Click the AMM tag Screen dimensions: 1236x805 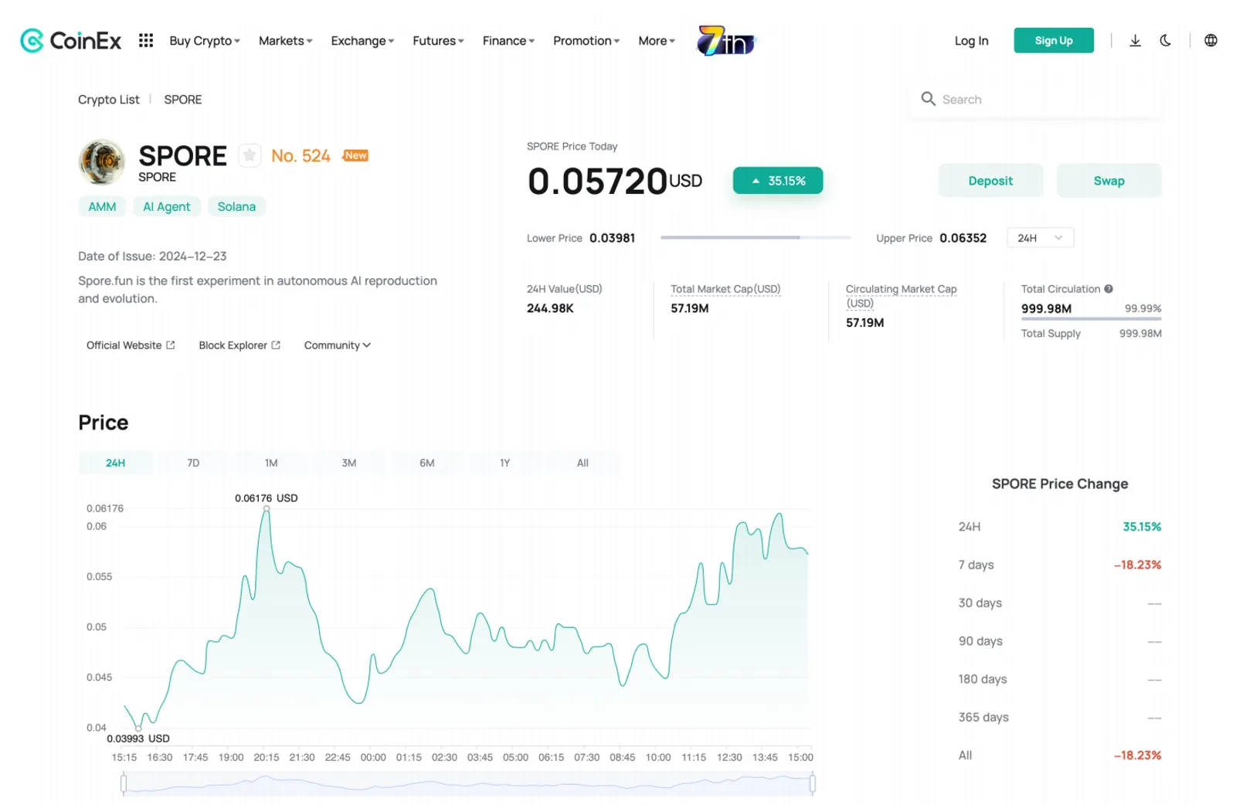coord(102,207)
